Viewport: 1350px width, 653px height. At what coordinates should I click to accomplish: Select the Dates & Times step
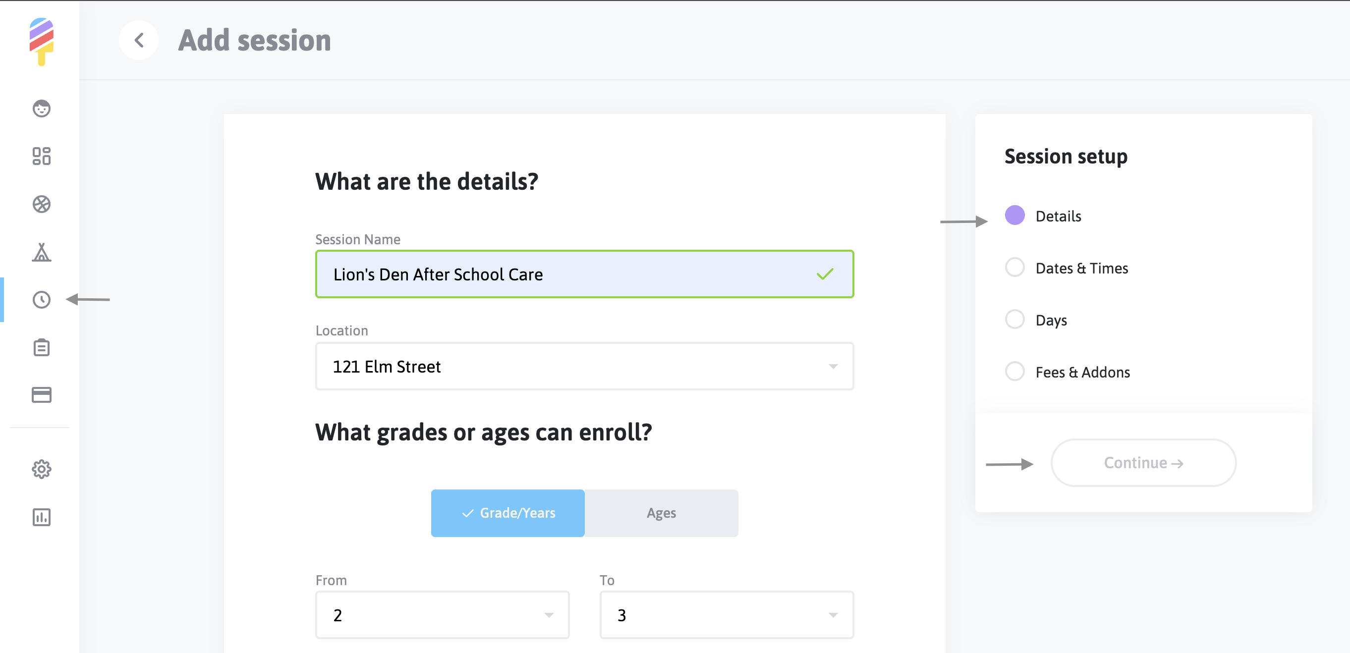tap(1081, 269)
